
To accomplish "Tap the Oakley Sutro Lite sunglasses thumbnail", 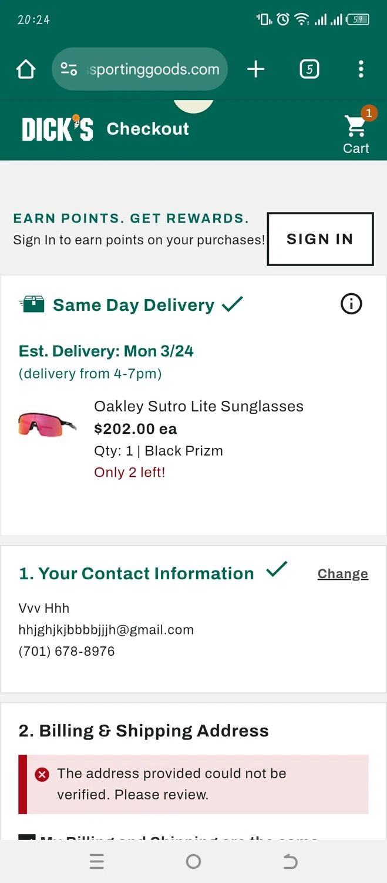I will 48,423.
